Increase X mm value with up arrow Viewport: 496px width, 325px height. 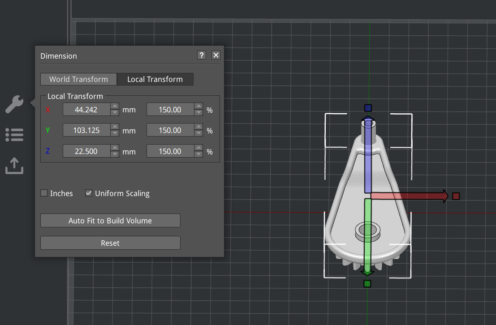pyautogui.click(x=115, y=106)
